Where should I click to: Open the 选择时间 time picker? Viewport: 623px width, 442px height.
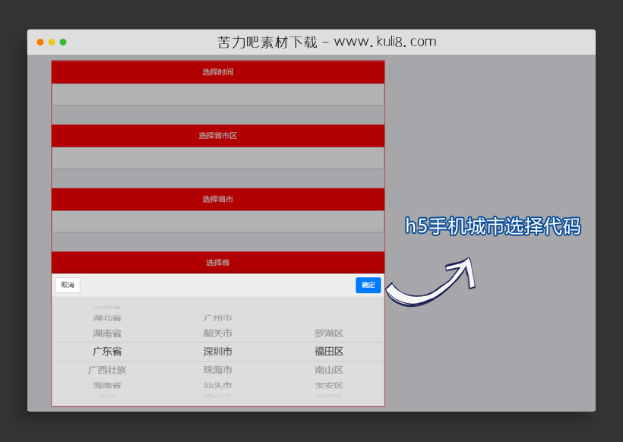pyautogui.click(x=218, y=71)
